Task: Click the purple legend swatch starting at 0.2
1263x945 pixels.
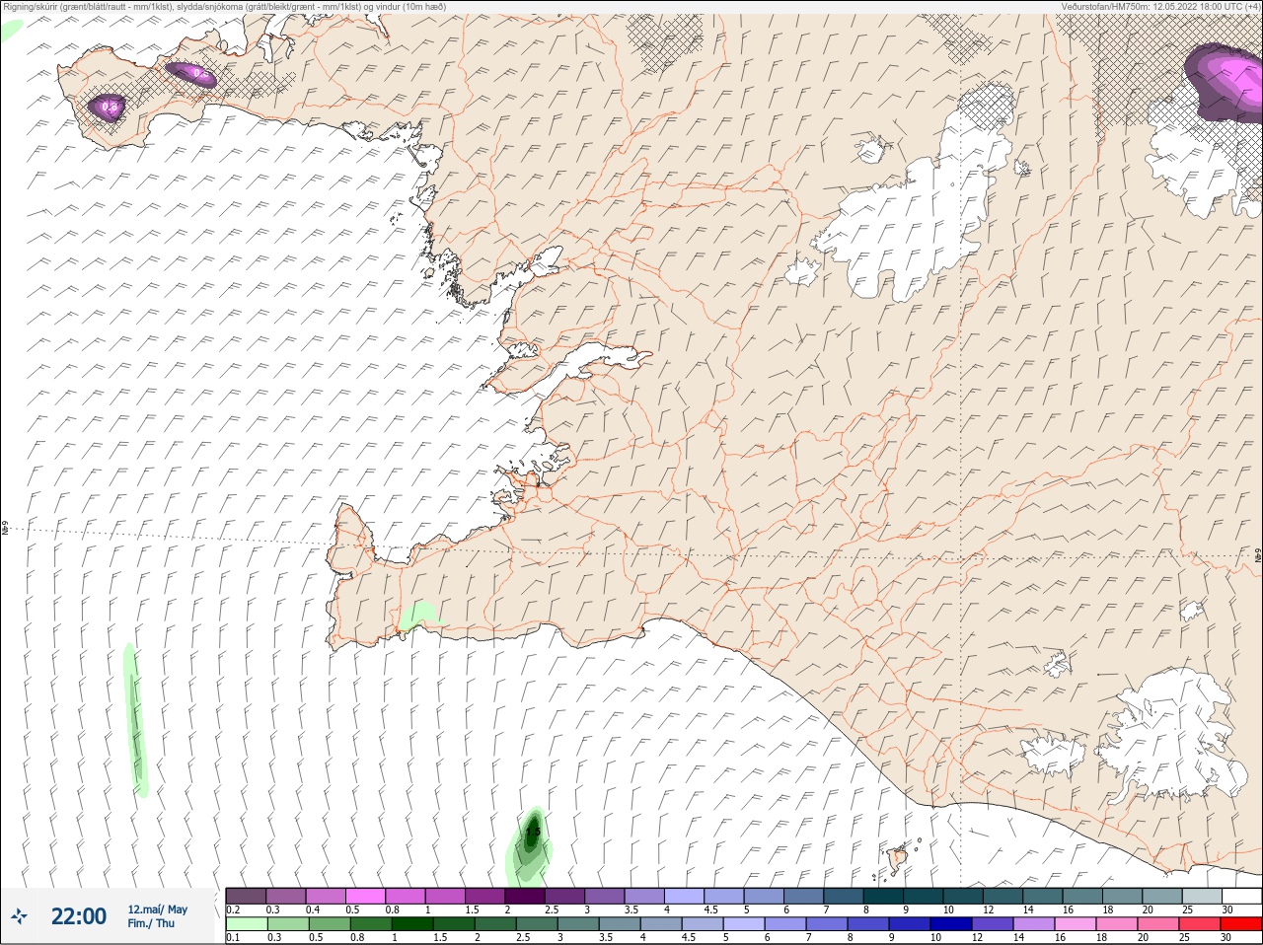Action: point(246,896)
